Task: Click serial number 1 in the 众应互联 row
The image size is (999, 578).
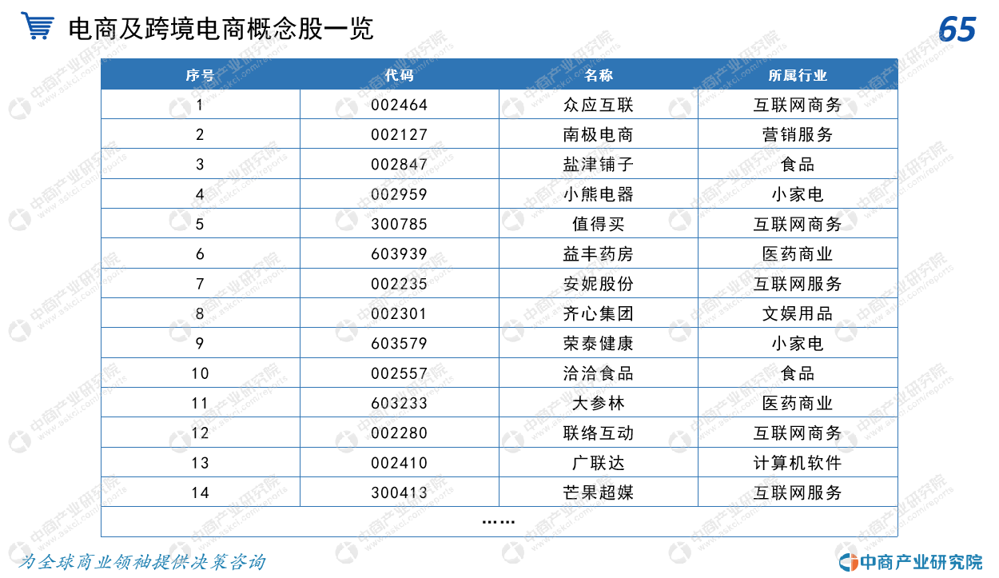Action: pos(200,105)
